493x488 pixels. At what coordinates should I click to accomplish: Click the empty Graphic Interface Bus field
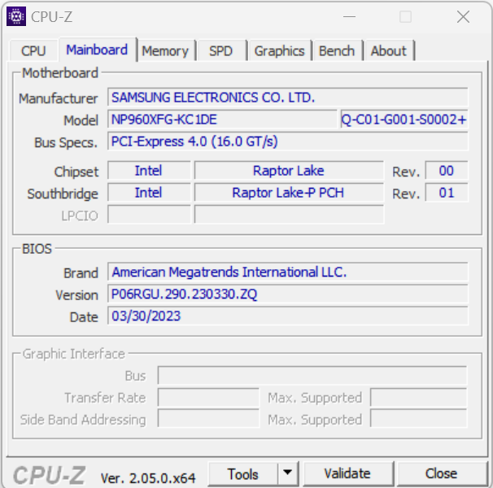[x=312, y=375]
